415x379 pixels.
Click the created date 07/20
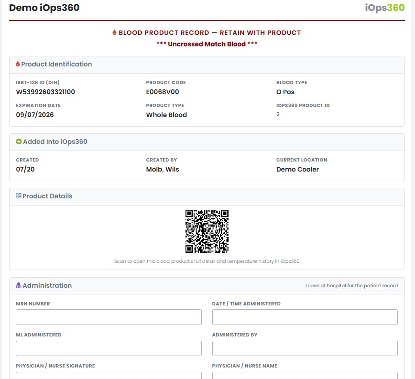coord(25,169)
